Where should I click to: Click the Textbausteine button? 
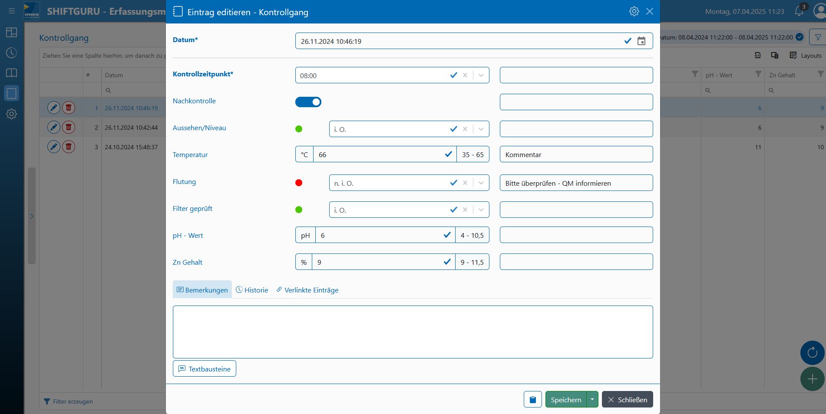click(x=204, y=368)
